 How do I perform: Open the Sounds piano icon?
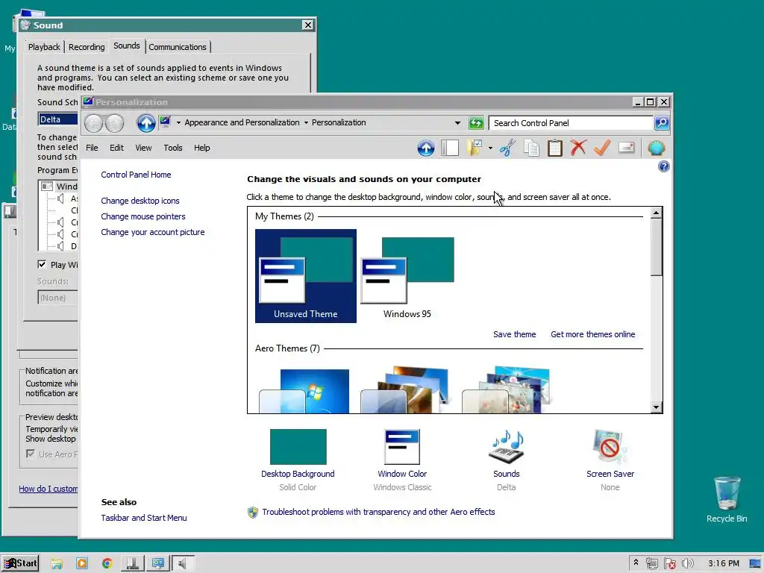click(507, 446)
